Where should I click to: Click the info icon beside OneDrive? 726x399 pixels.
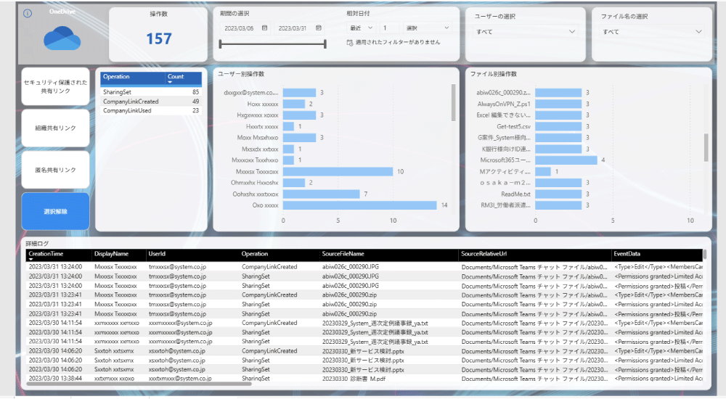pyautogui.click(x=28, y=14)
